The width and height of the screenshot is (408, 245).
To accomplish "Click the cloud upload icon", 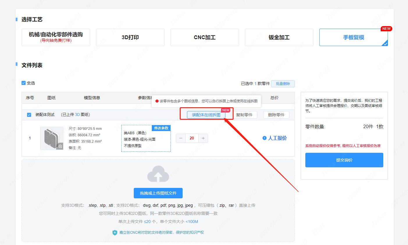I will 158,174.
